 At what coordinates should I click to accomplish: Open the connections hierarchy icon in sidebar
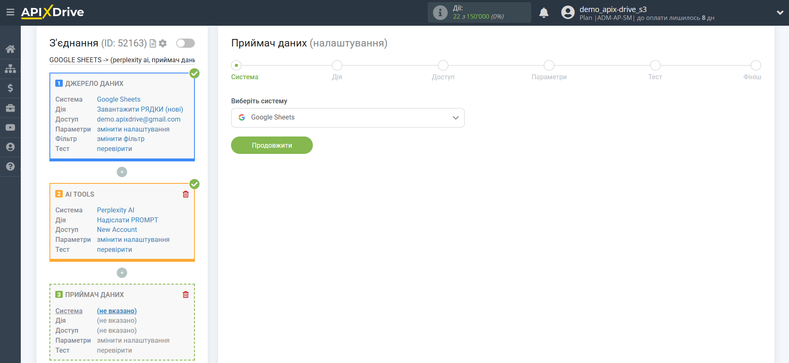pos(10,68)
